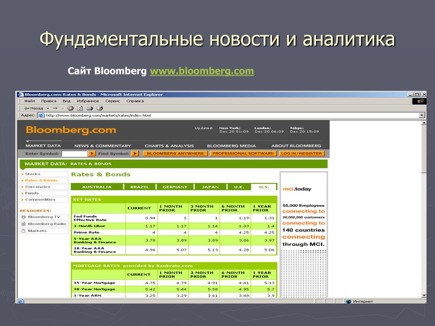Click the status bar page icon
This screenshot has height=326, width=435.
coord(21,301)
